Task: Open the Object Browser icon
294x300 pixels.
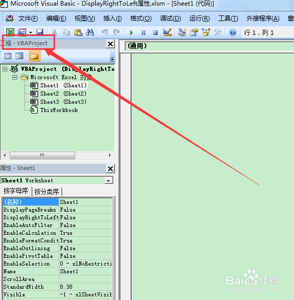Action: (x=206, y=32)
